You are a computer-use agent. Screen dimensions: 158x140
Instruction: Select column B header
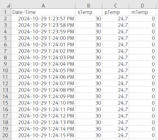click(89, 6)
